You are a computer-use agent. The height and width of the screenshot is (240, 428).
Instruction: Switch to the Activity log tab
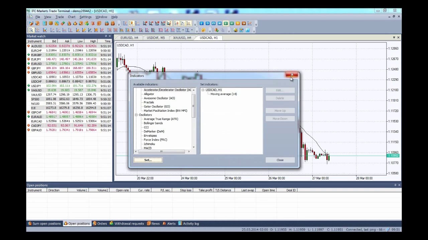click(x=189, y=224)
